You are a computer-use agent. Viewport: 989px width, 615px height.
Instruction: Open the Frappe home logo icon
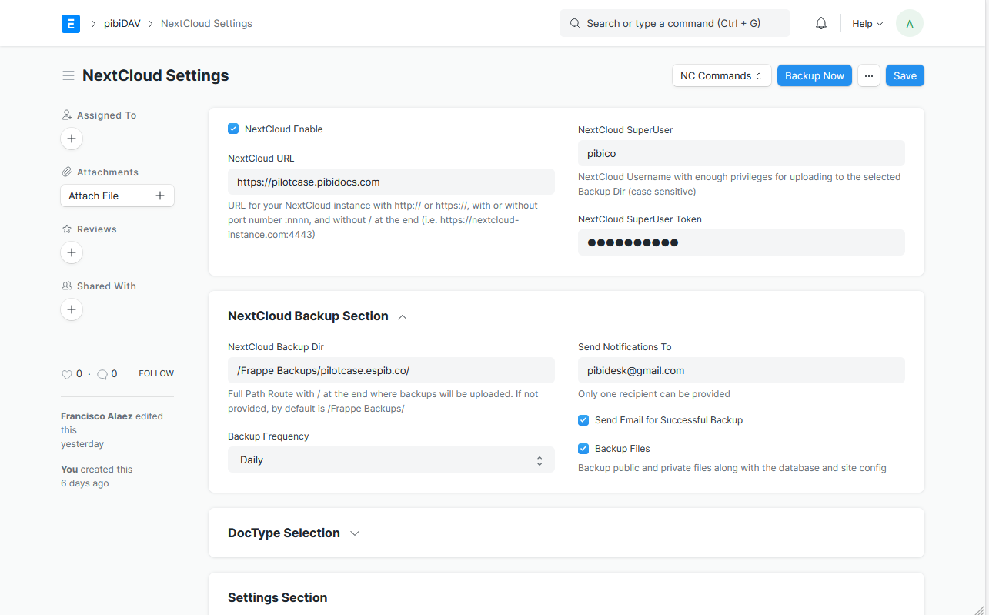pos(70,24)
